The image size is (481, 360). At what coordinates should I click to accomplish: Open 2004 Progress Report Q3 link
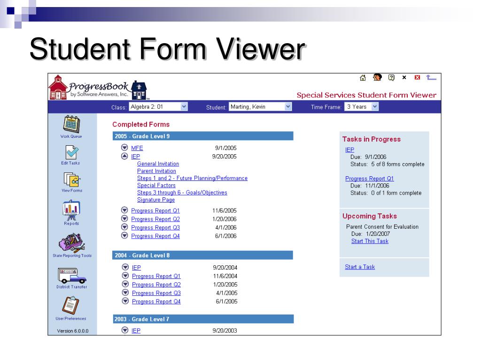(156, 293)
